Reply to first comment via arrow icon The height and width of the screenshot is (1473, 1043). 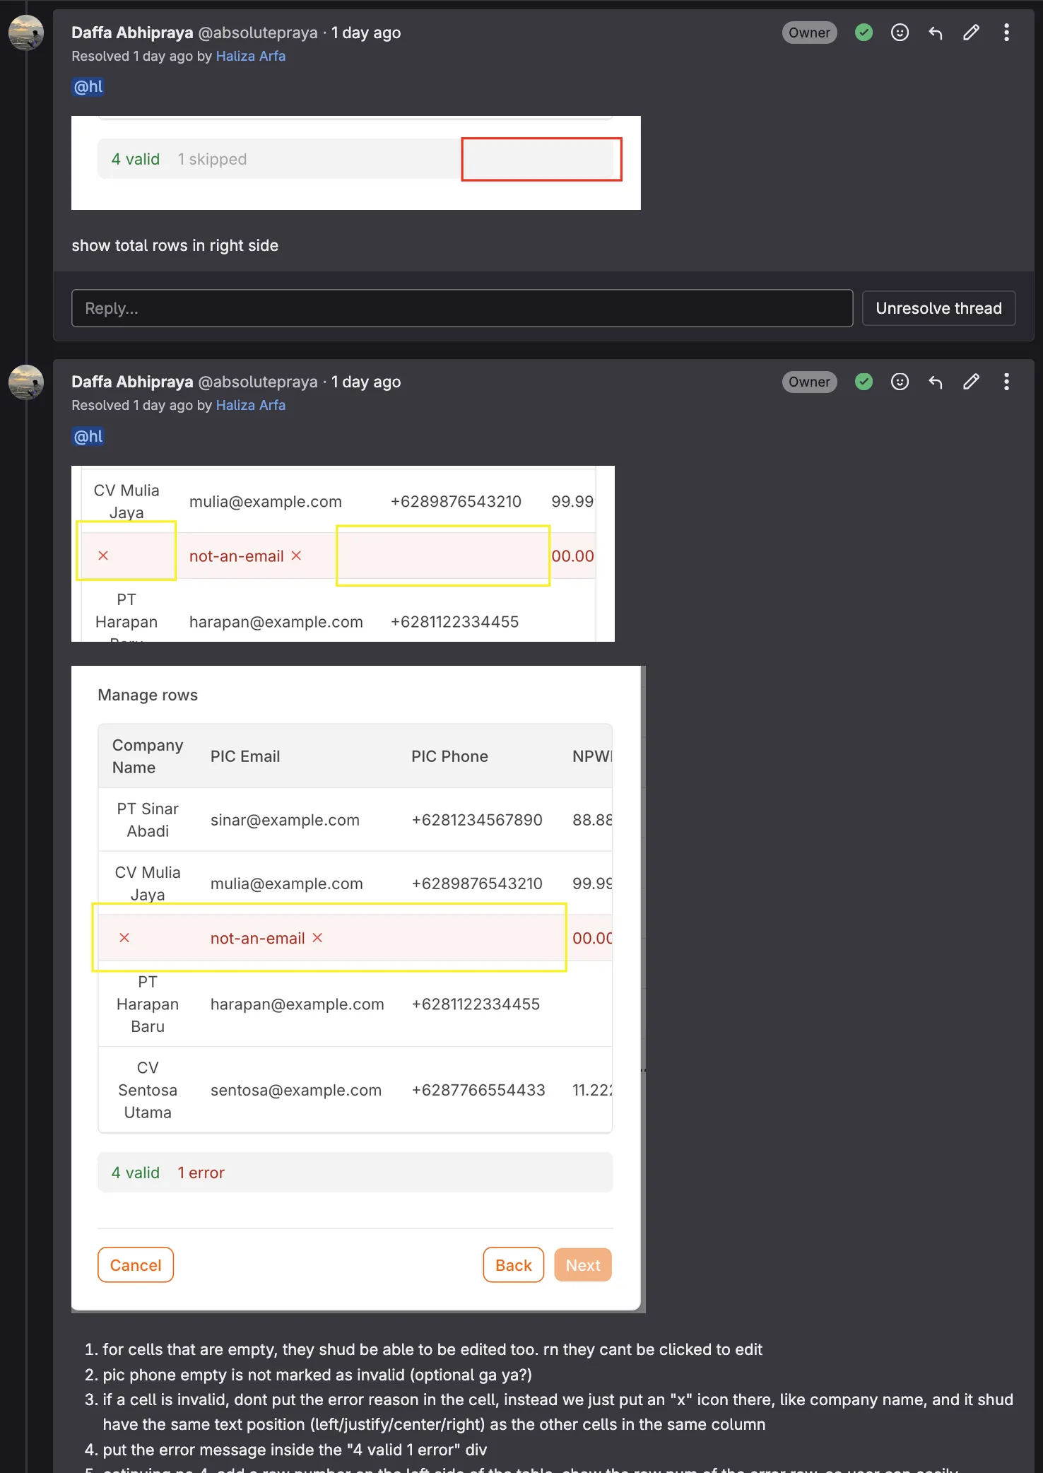[936, 33]
